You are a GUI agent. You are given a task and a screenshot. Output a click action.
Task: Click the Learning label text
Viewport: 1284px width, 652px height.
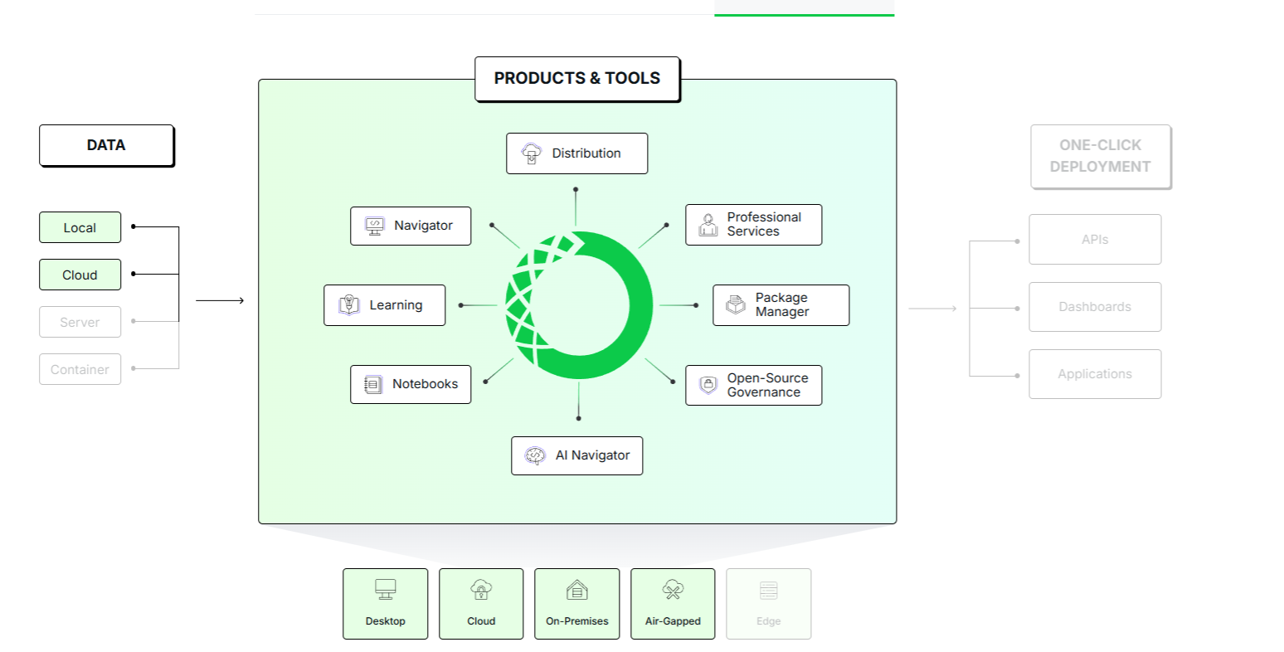coord(396,305)
